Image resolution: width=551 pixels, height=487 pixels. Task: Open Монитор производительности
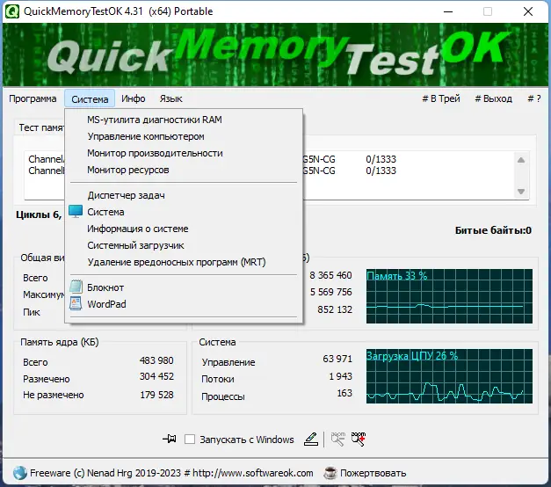point(184,153)
